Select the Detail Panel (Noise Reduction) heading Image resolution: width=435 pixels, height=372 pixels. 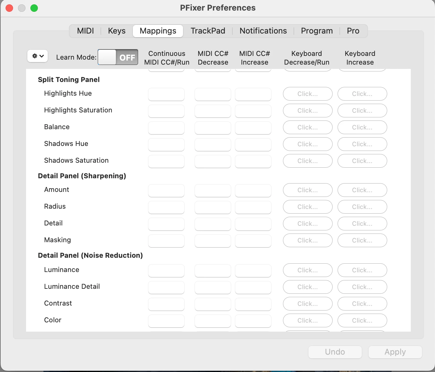click(x=90, y=255)
